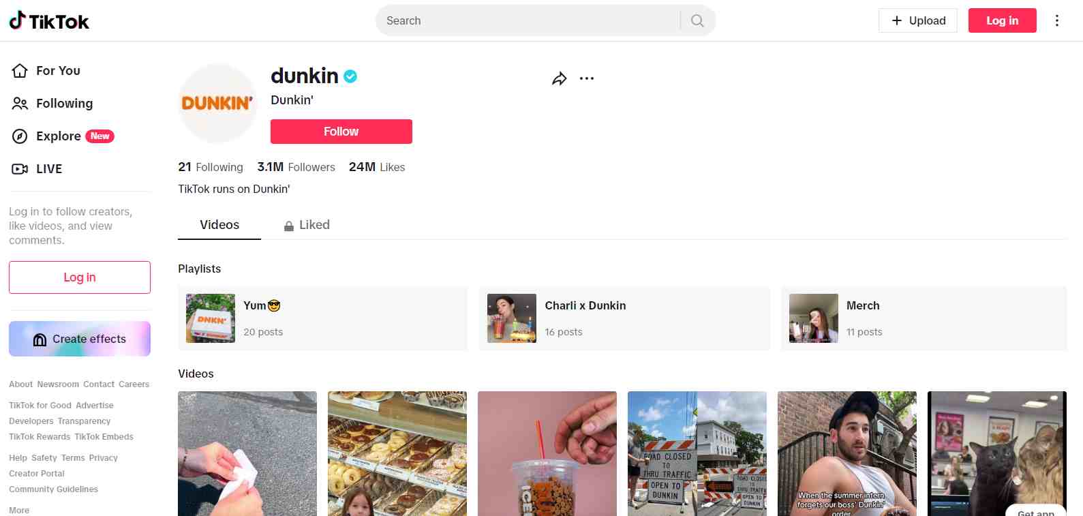1083x516 pixels.
Task: Switch to the Liked tab
Action: coord(307,225)
